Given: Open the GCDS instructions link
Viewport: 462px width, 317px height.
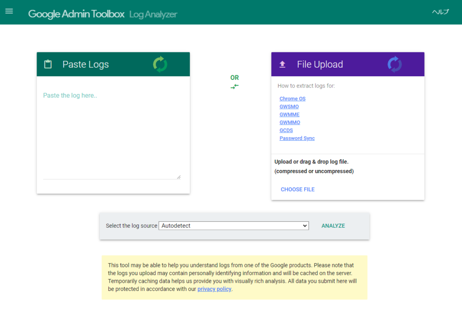Looking at the screenshot, I should pos(286,130).
